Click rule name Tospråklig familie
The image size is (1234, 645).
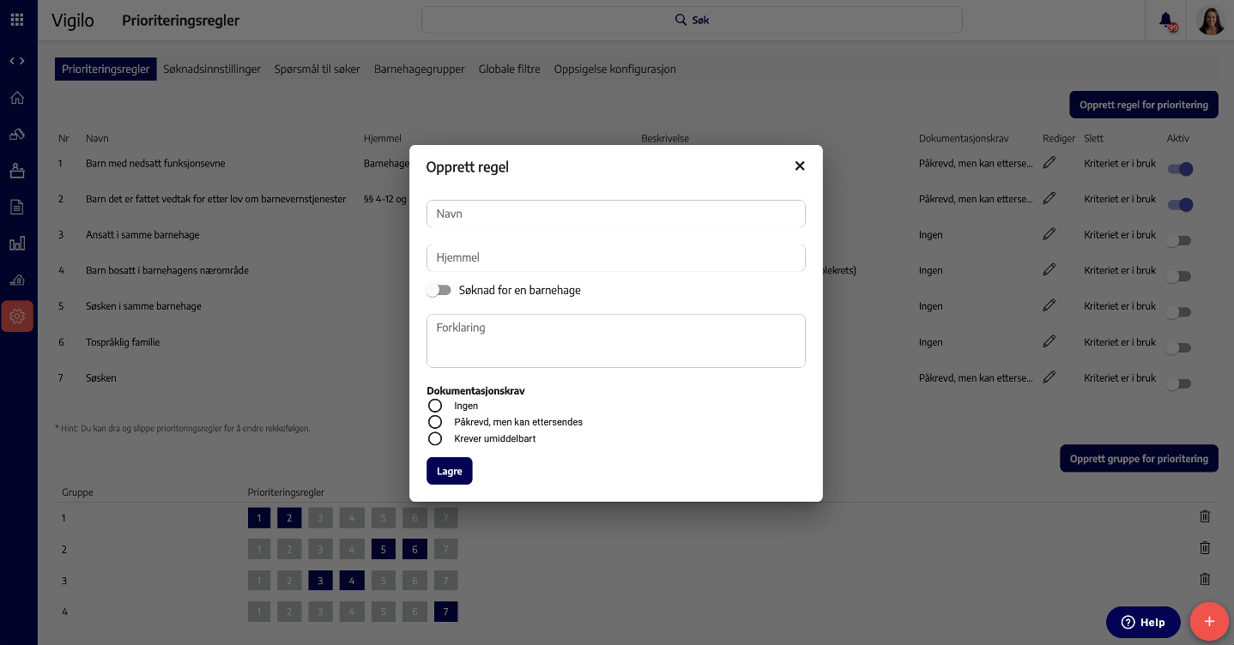tap(123, 342)
